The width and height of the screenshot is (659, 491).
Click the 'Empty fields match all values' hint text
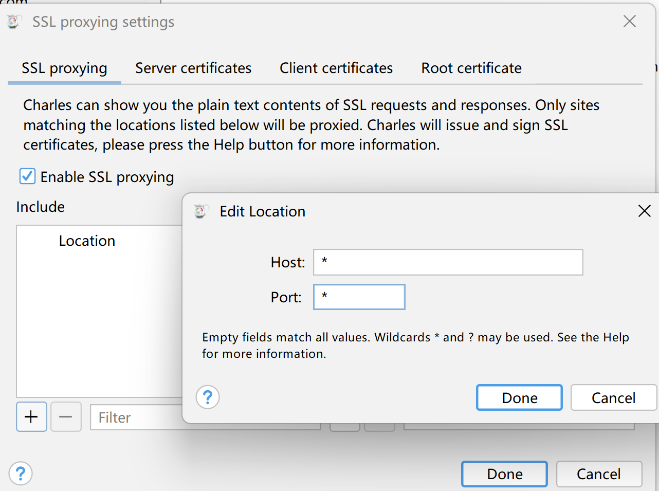tap(415, 345)
